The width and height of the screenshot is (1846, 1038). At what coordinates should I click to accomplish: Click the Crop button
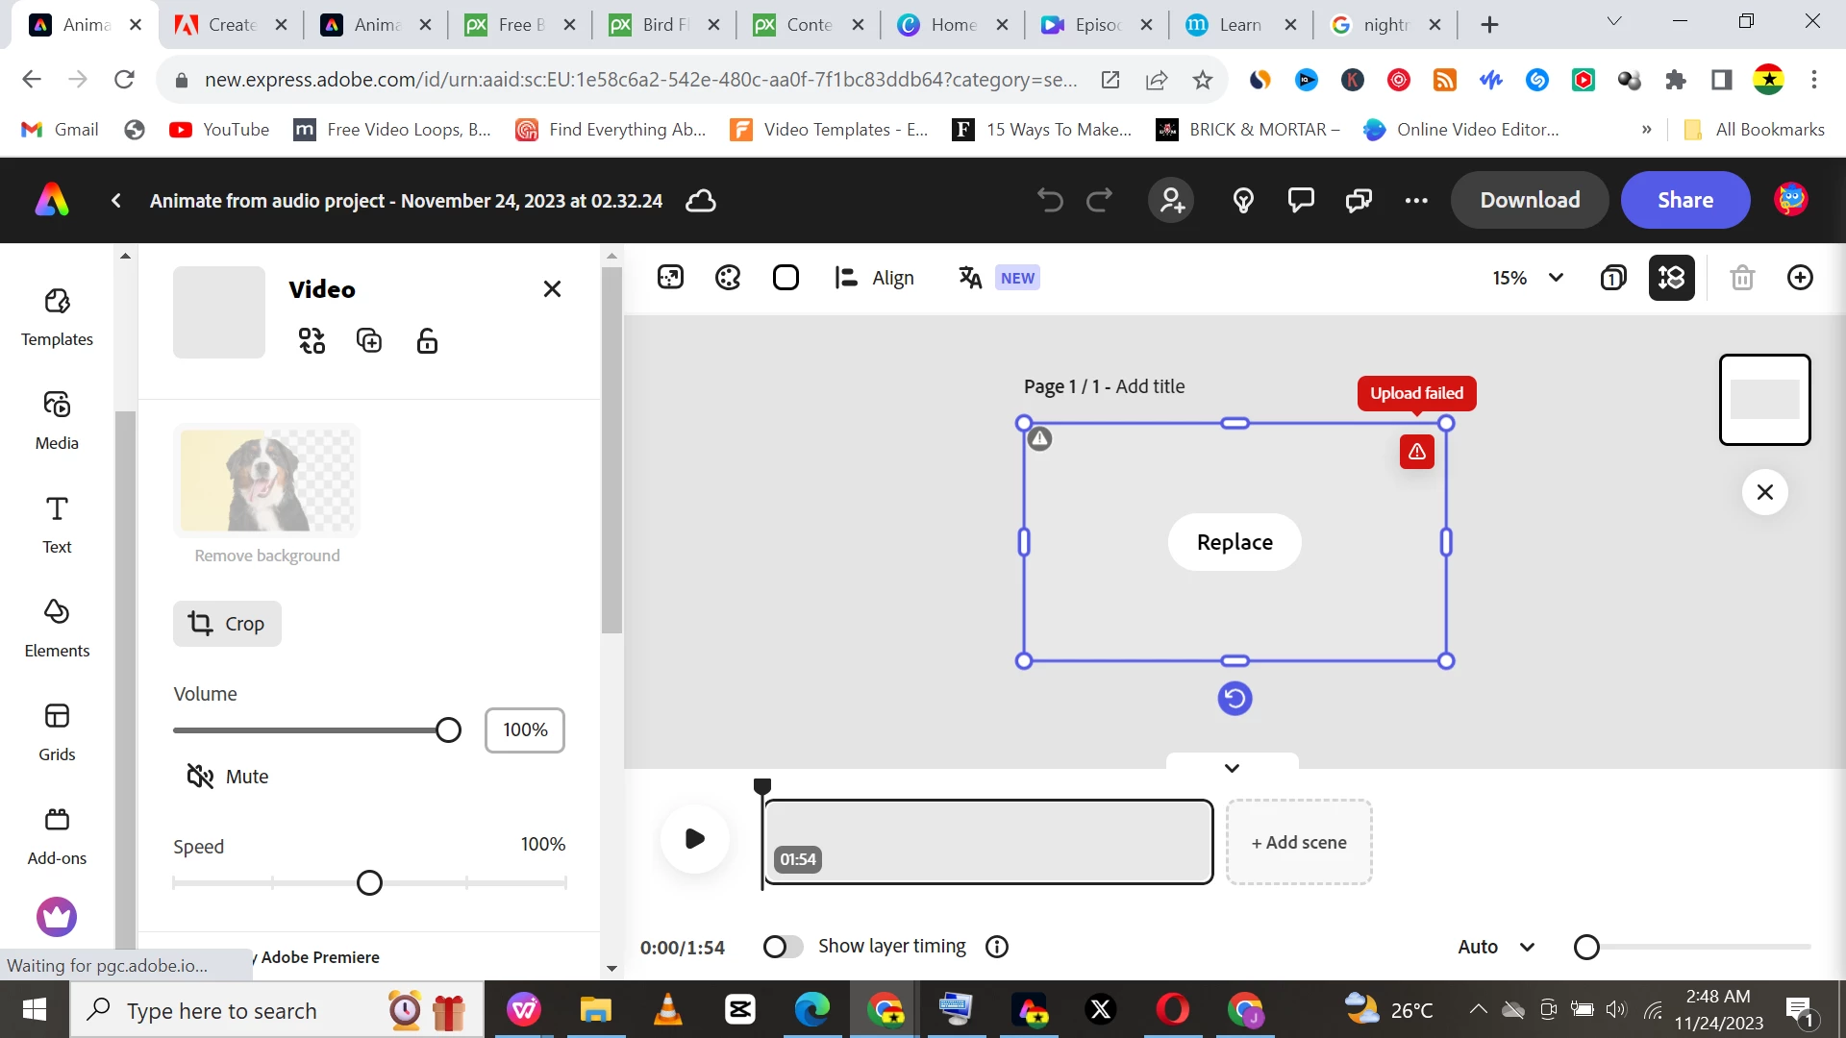click(x=227, y=624)
